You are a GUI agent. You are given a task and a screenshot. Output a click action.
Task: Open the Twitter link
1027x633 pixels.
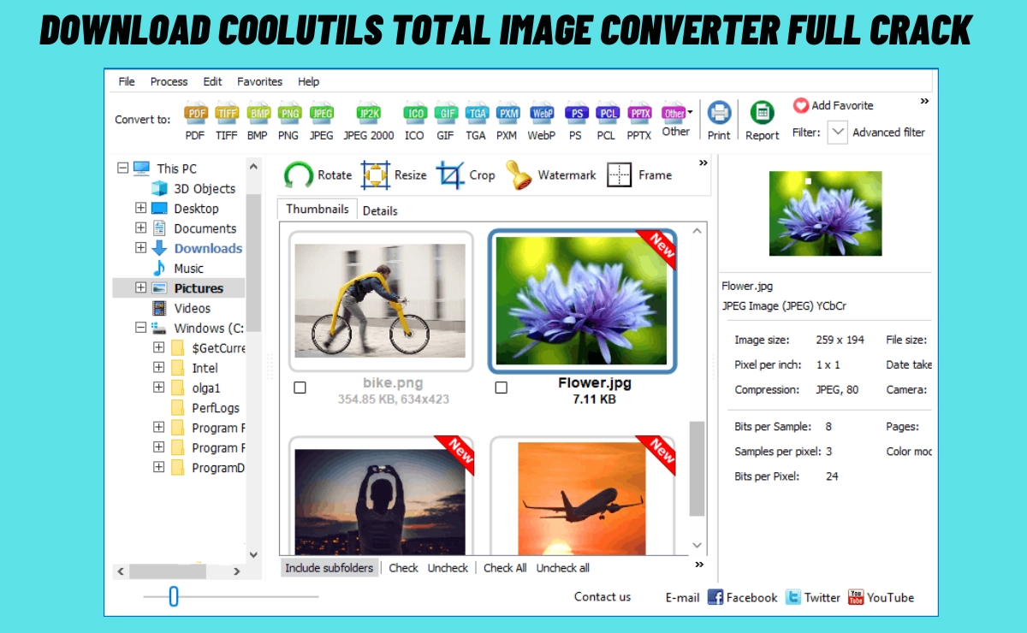tap(813, 597)
